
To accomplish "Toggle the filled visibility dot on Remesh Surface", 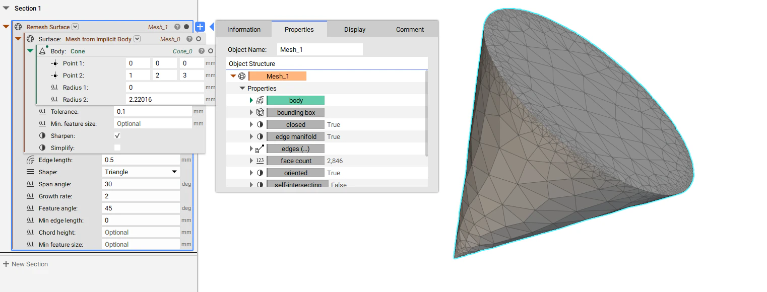I will click(x=186, y=27).
